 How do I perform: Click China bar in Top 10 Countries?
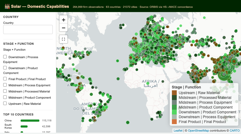click(x=30, y=121)
